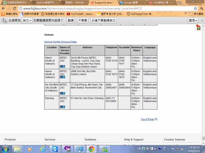
Task: Open the 吳該還征官方網站 bookmark
Action: (53, 14)
